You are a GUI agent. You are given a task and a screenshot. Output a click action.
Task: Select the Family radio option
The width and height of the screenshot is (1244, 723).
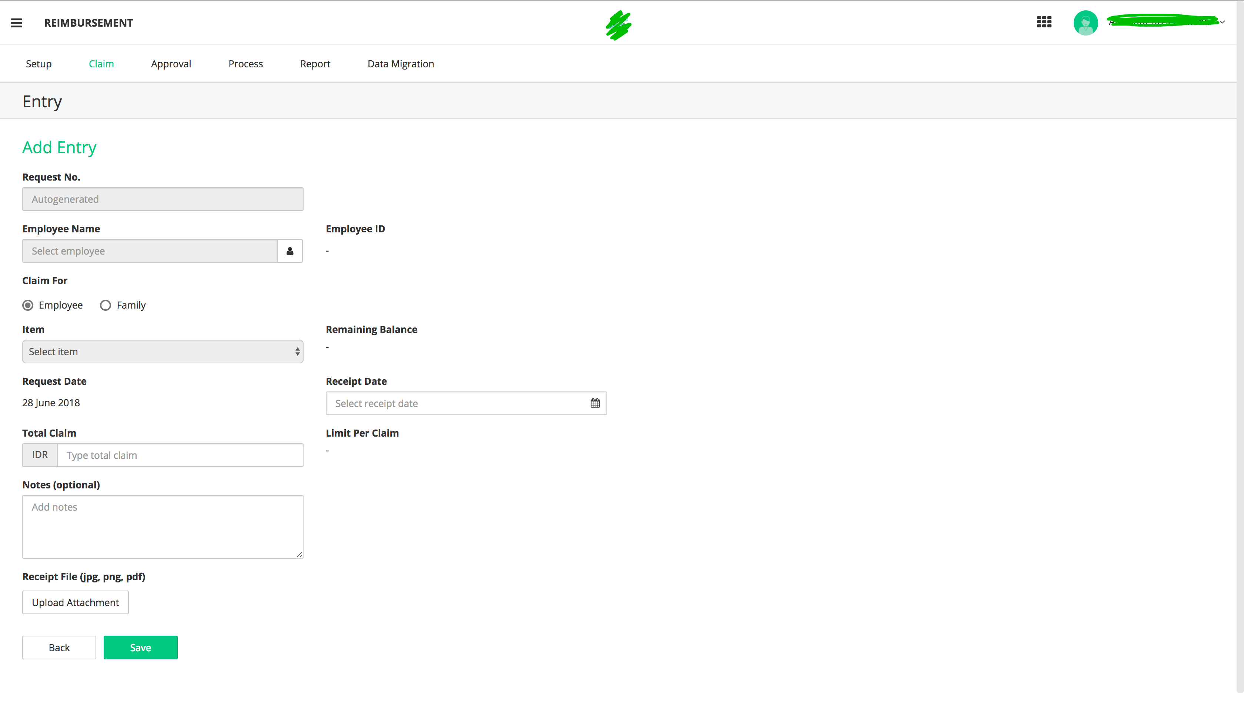coord(105,305)
